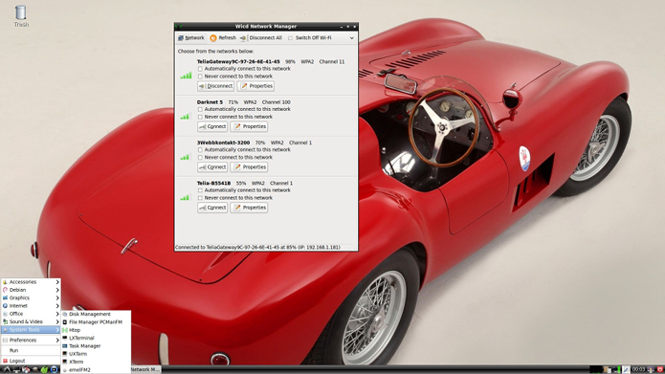Check Never connect for TeliaGateway9C-97-26-6E-41-45

click(x=200, y=77)
